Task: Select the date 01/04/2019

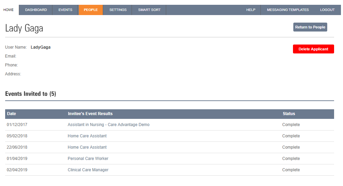Action: click(x=17, y=159)
